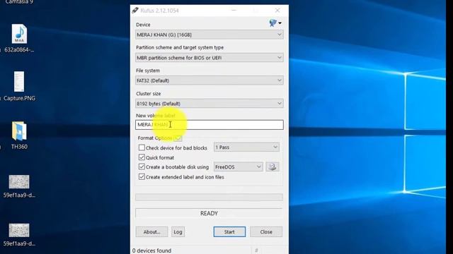Minimize the Rufus window

234,11
